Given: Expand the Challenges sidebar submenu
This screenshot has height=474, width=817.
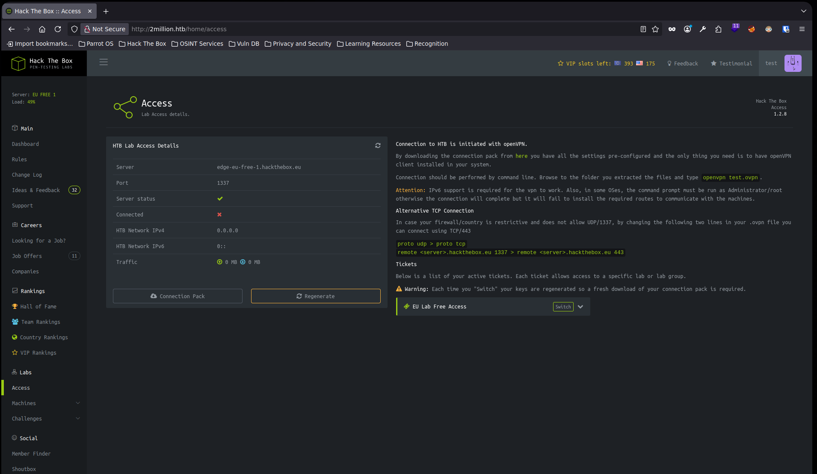Looking at the screenshot, I should [78, 418].
